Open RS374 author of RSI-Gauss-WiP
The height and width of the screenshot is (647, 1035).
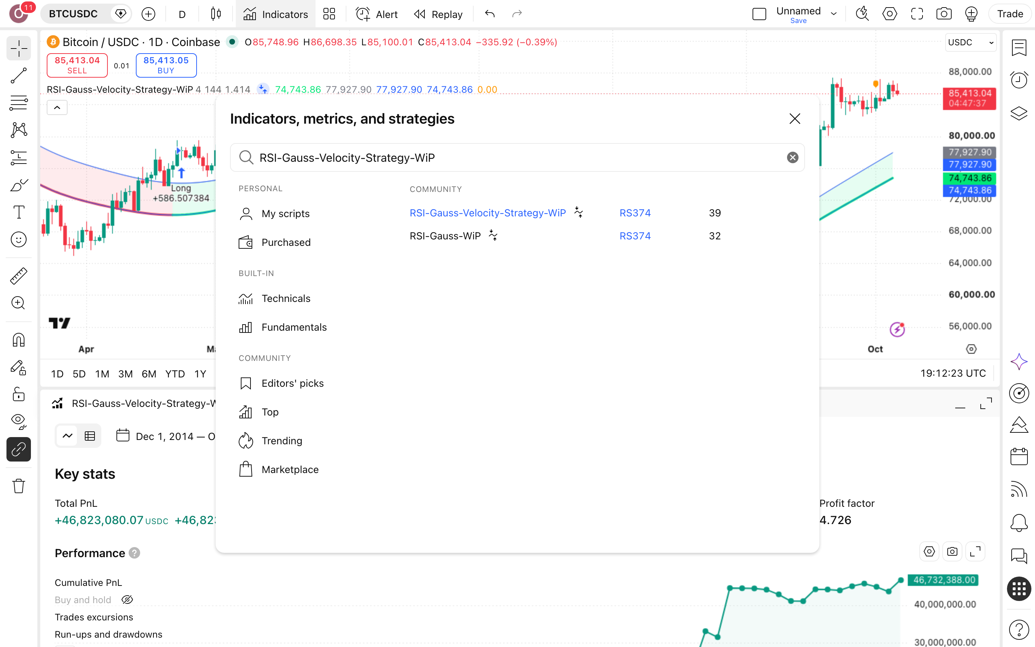pyautogui.click(x=635, y=236)
